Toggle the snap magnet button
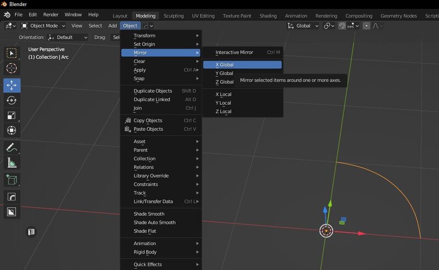Image resolution: width=439 pixels, height=270 pixels. tap(342, 26)
